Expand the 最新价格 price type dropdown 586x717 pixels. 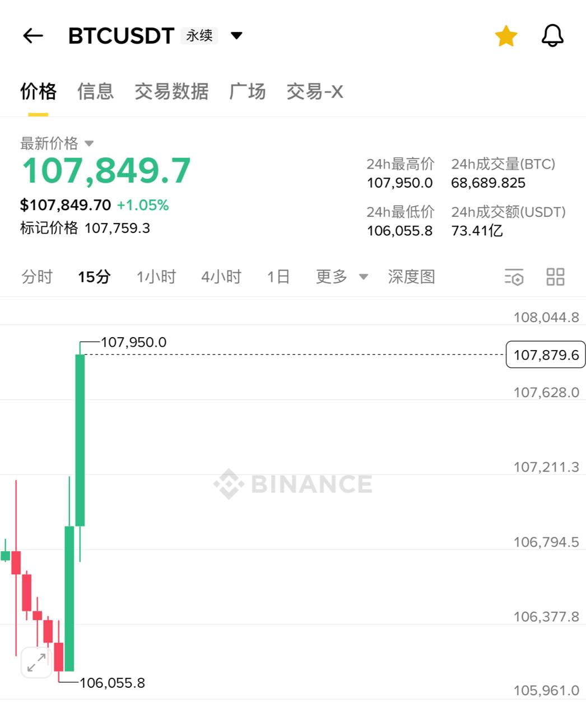click(x=89, y=143)
